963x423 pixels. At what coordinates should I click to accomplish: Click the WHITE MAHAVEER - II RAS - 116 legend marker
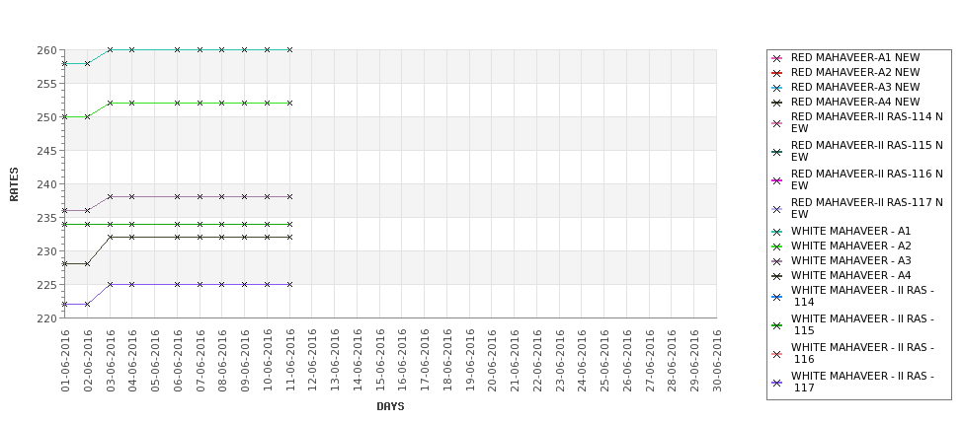tap(777, 354)
